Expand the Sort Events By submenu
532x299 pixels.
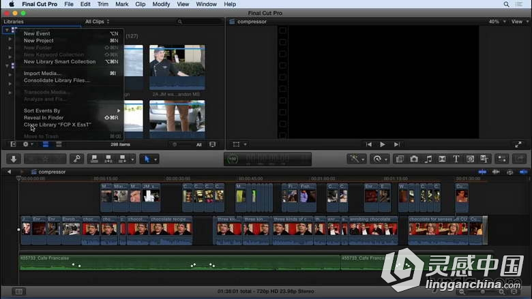pyautogui.click(x=71, y=110)
